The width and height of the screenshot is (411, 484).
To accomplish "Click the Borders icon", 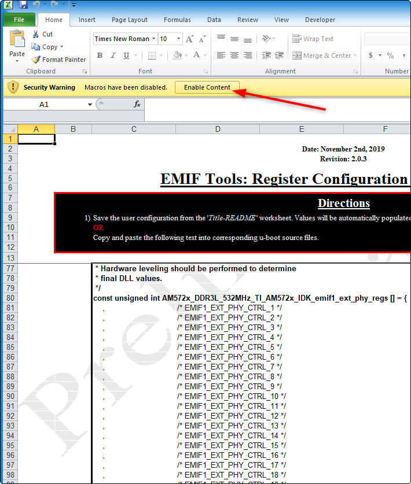I will point(152,56).
